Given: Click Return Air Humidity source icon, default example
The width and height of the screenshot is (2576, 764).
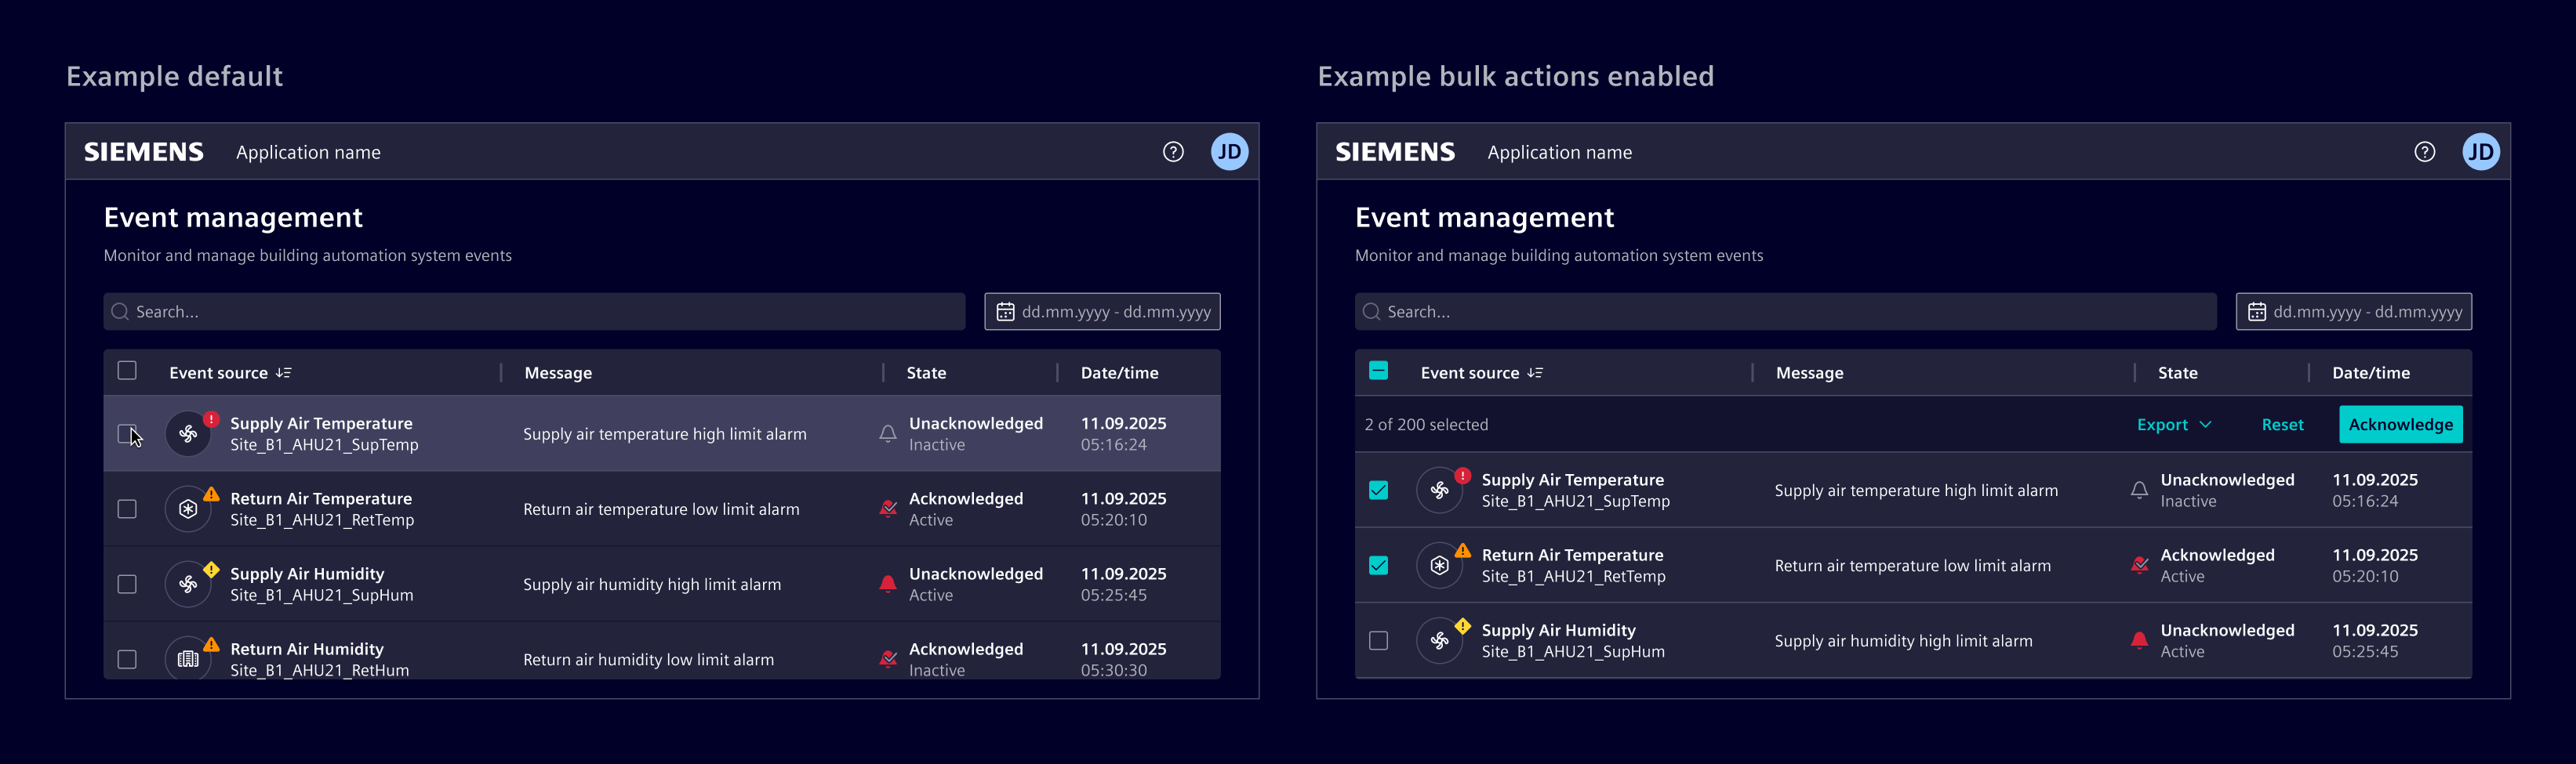Looking at the screenshot, I should click(188, 659).
